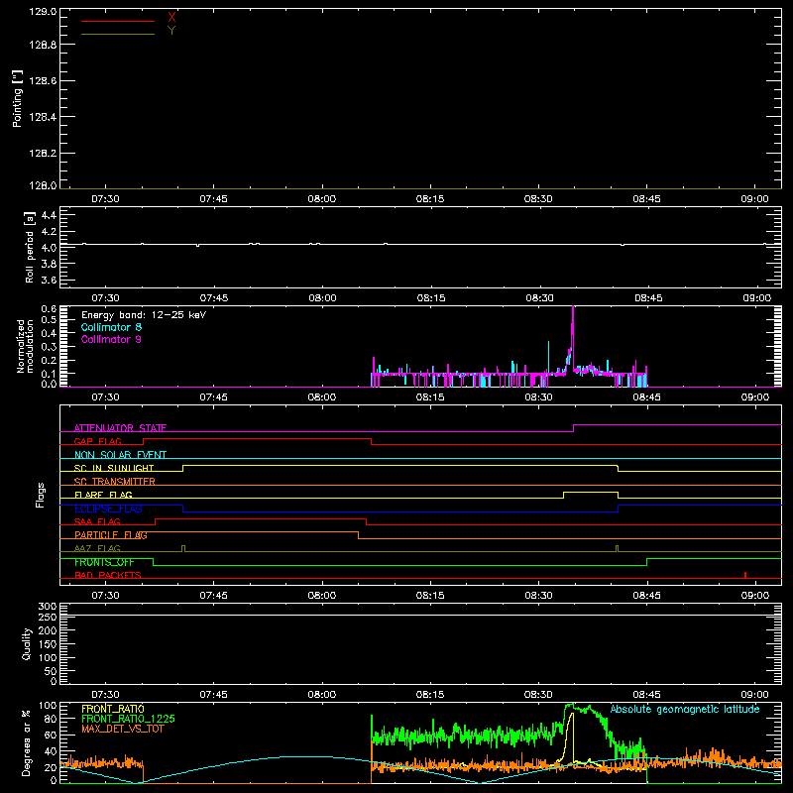Click 09:00 label under Pointing panel
Image resolution: width=793 pixels, height=793 pixels.
click(754, 199)
